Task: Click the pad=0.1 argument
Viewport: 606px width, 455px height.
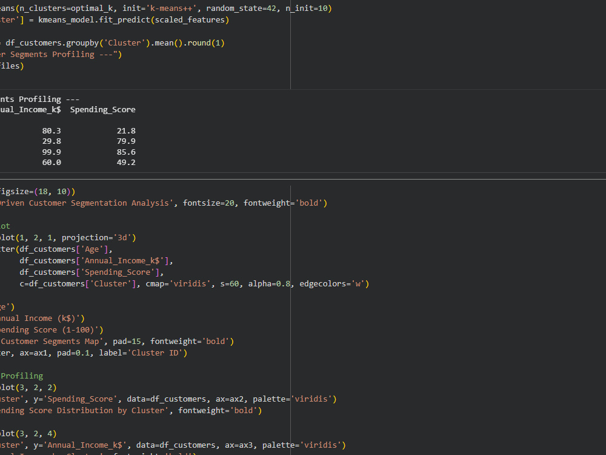Action: pos(73,353)
